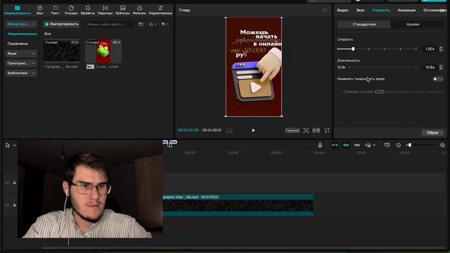Screen dimensions: 450x253
Task: Open the Эффекты effects panel
Action: pyautogui.click(x=87, y=10)
